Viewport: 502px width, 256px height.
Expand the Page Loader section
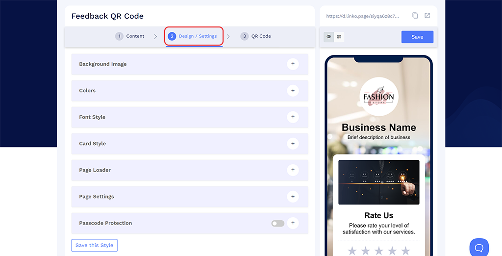click(293, 170)
